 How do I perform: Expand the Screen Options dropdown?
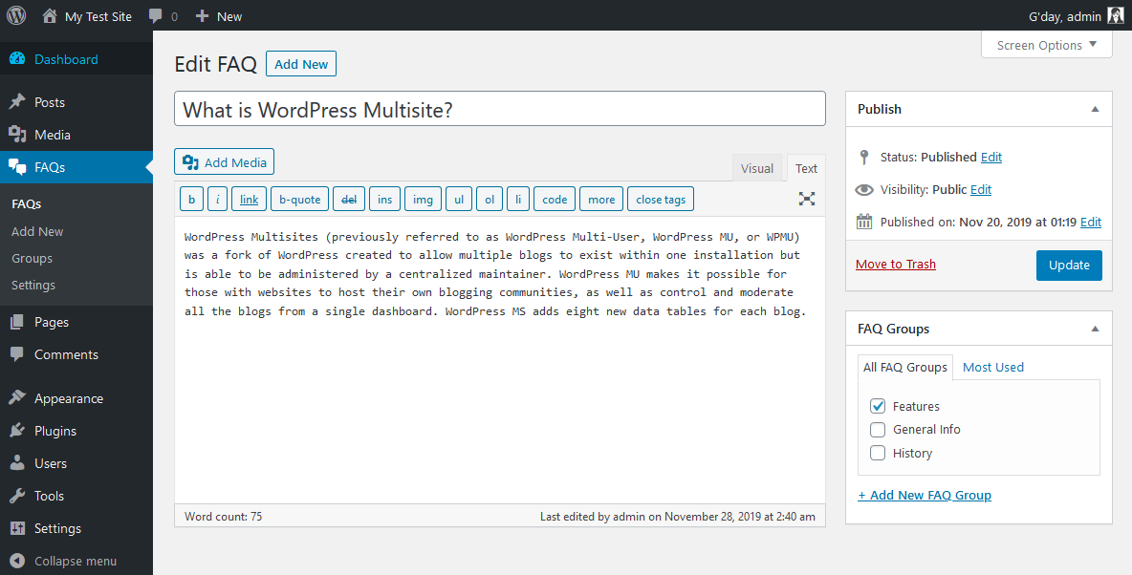point(1047,45)
